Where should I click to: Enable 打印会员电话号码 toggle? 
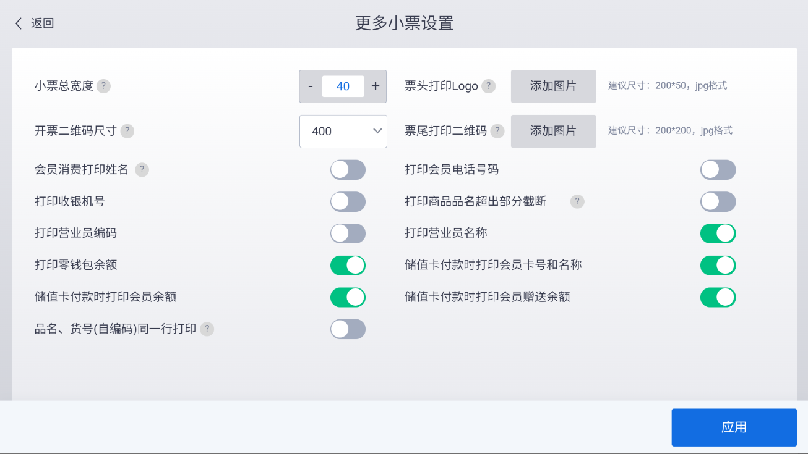click(x=718, y=170)
